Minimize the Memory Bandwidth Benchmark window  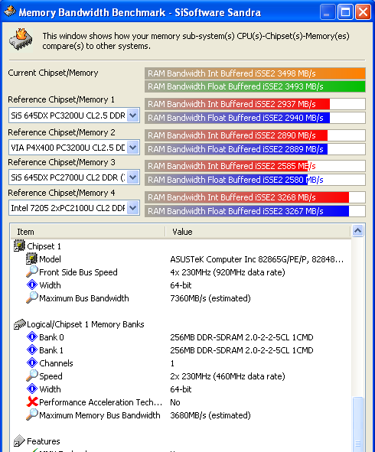pyautogui.click(x=328, y=12)
